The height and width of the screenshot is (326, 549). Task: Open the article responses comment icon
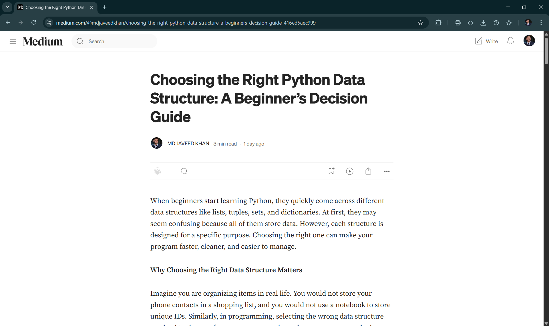point(184,171)
